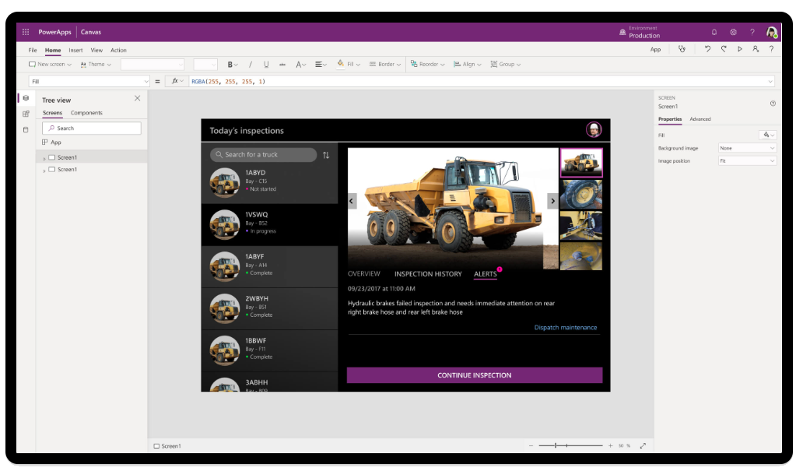The width and height of the screenshot is (803, 475).
Task: Toggle italic text formatting
Action: [250, 65]
